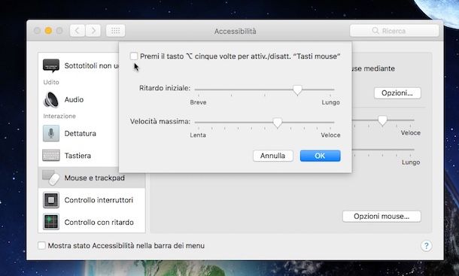Enable the five-times option key checkbox
This screenshot has width=459, height=276.
pos(134,56)
